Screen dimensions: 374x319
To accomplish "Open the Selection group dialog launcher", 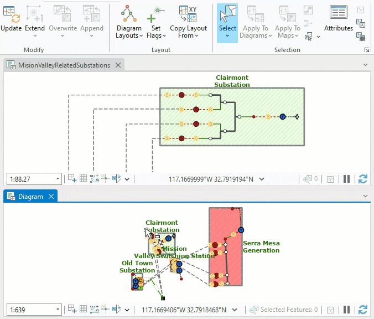I will point(367,50).
